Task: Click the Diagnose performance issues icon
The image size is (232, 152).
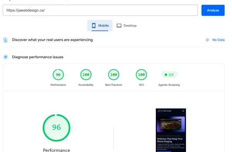Action: (6, 57)
